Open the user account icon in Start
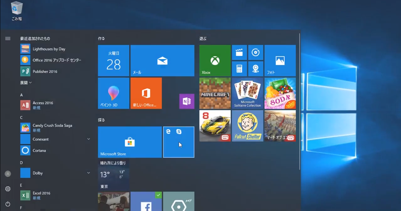The image size is (401, 211). 8,174
